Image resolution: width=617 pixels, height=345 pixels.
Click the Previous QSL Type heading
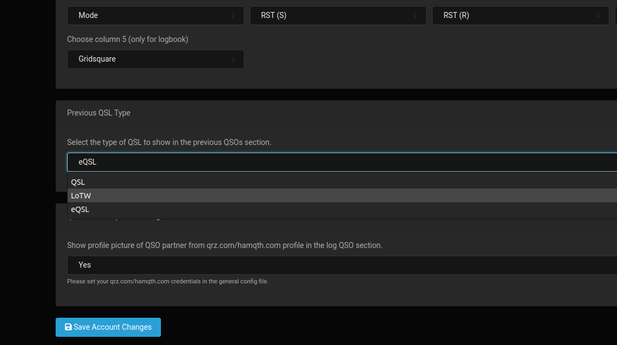coord(99,113)
